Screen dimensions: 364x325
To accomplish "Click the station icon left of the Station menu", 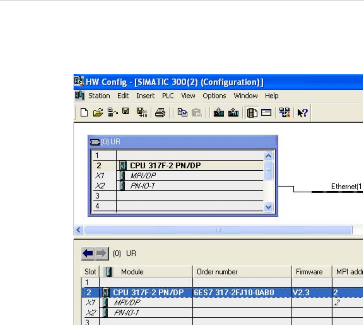I will [79, 96].
